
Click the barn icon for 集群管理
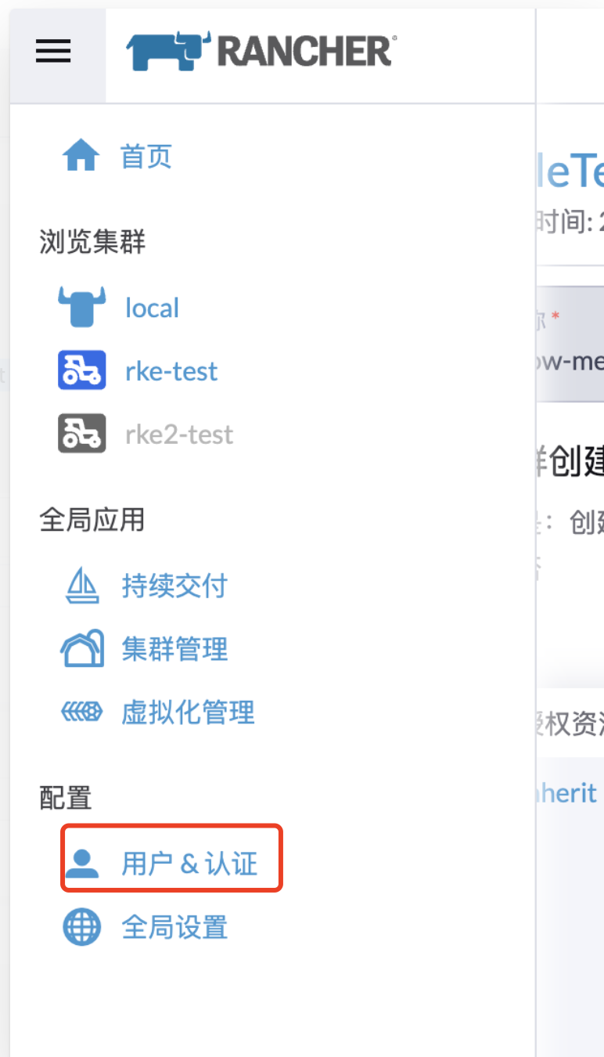click(x=82, y=648)
